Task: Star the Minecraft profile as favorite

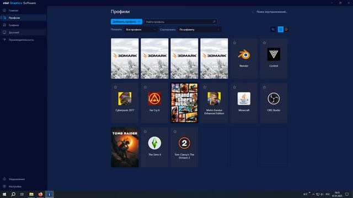Action: [x=234, y=87]
